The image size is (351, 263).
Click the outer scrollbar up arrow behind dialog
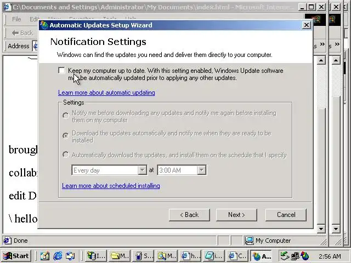pos(336,60)
